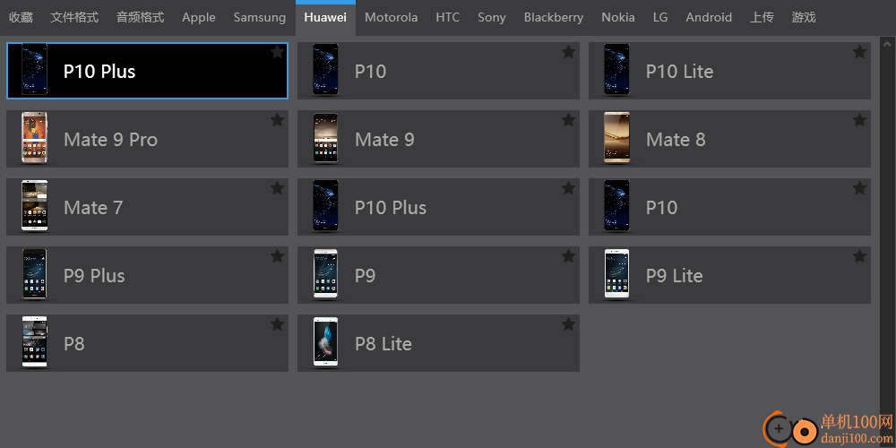
Task: Favorite the Mate 9 Pro preset
Action: pos(277,120)
